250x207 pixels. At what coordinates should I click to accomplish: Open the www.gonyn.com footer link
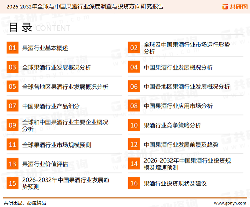pos(230,203)
